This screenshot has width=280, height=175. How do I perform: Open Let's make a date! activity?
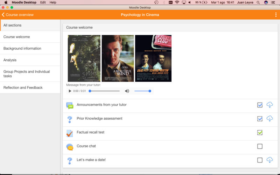pos(91,160)
